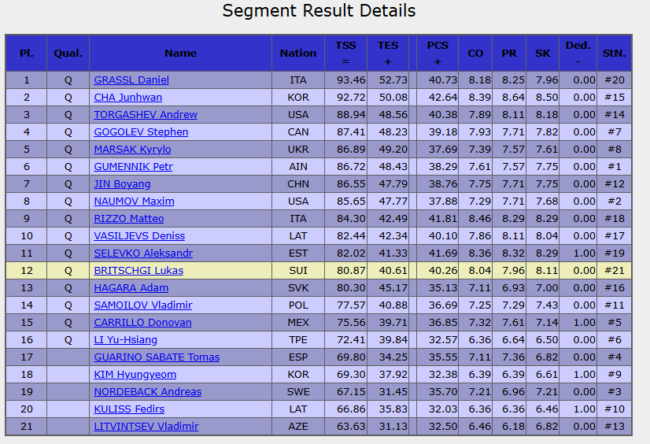Open highlighted BRITSCHGI Lukas link
Image resolution: width=650 pixels, height=444 pixels.
point(137,271)
